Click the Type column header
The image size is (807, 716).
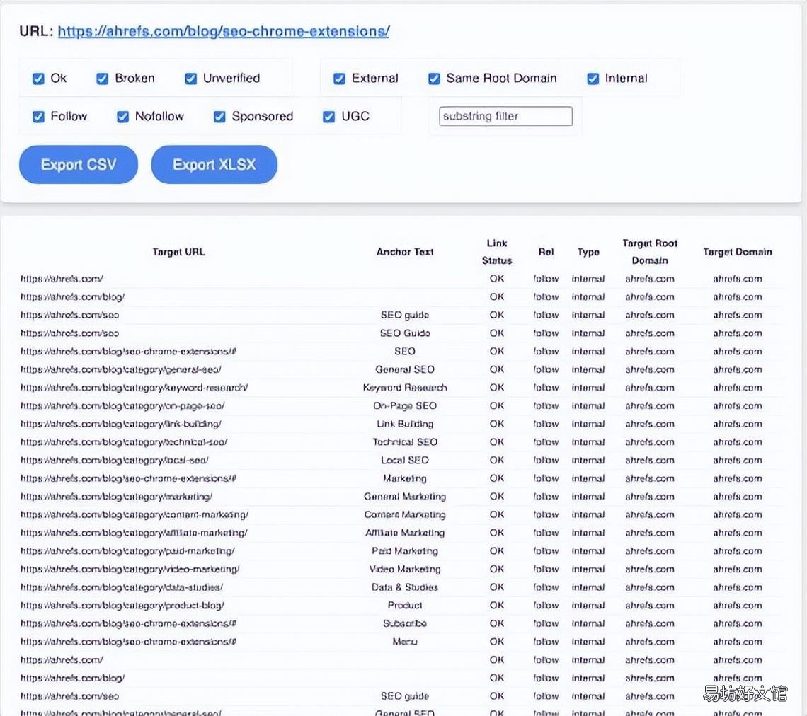click(x=588, y=252)
